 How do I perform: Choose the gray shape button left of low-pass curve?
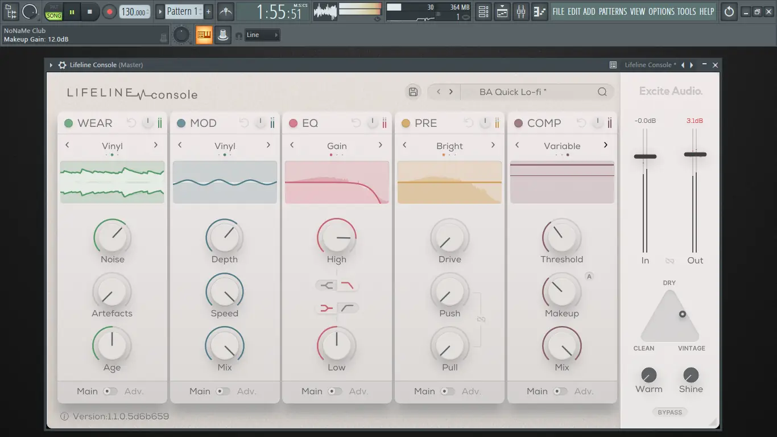pos(326,286)
